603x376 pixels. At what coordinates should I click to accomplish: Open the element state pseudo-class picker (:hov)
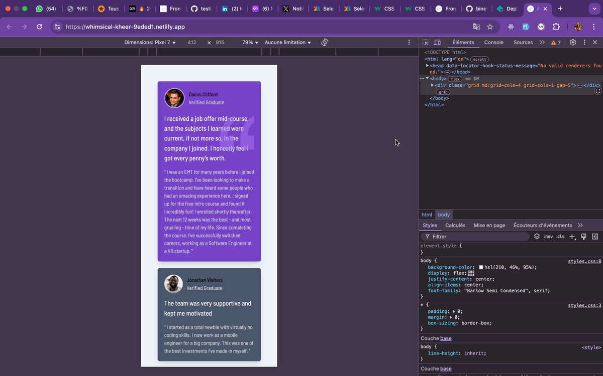[548, 236]
